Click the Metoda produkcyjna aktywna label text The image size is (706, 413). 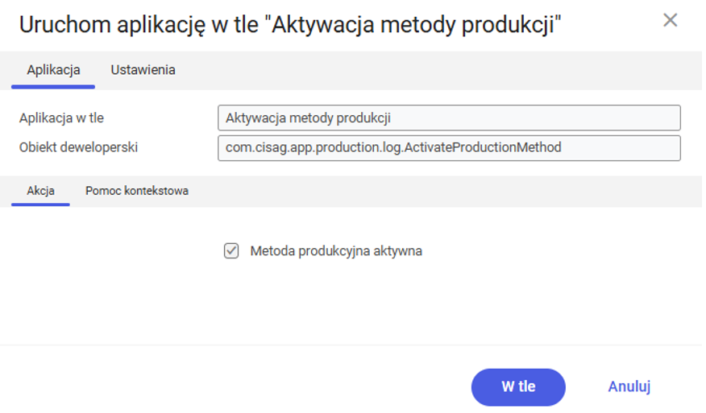pyautogui.click(x=336, y=251)
